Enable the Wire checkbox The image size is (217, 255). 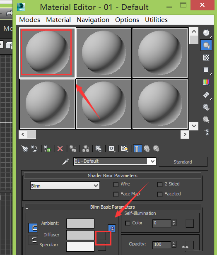[116, 184]
